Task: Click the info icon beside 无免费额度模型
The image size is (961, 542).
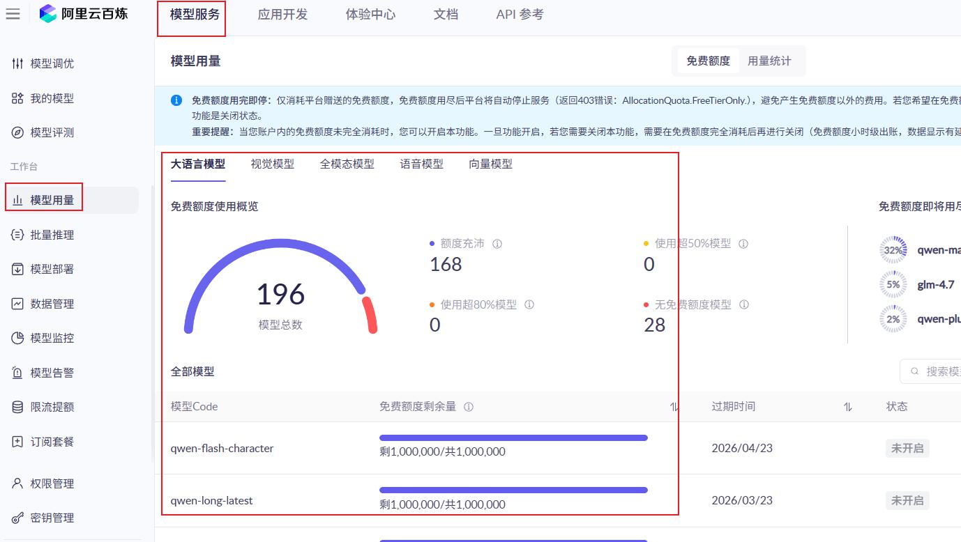Action: pyautogui.click(x=744, y=304)
